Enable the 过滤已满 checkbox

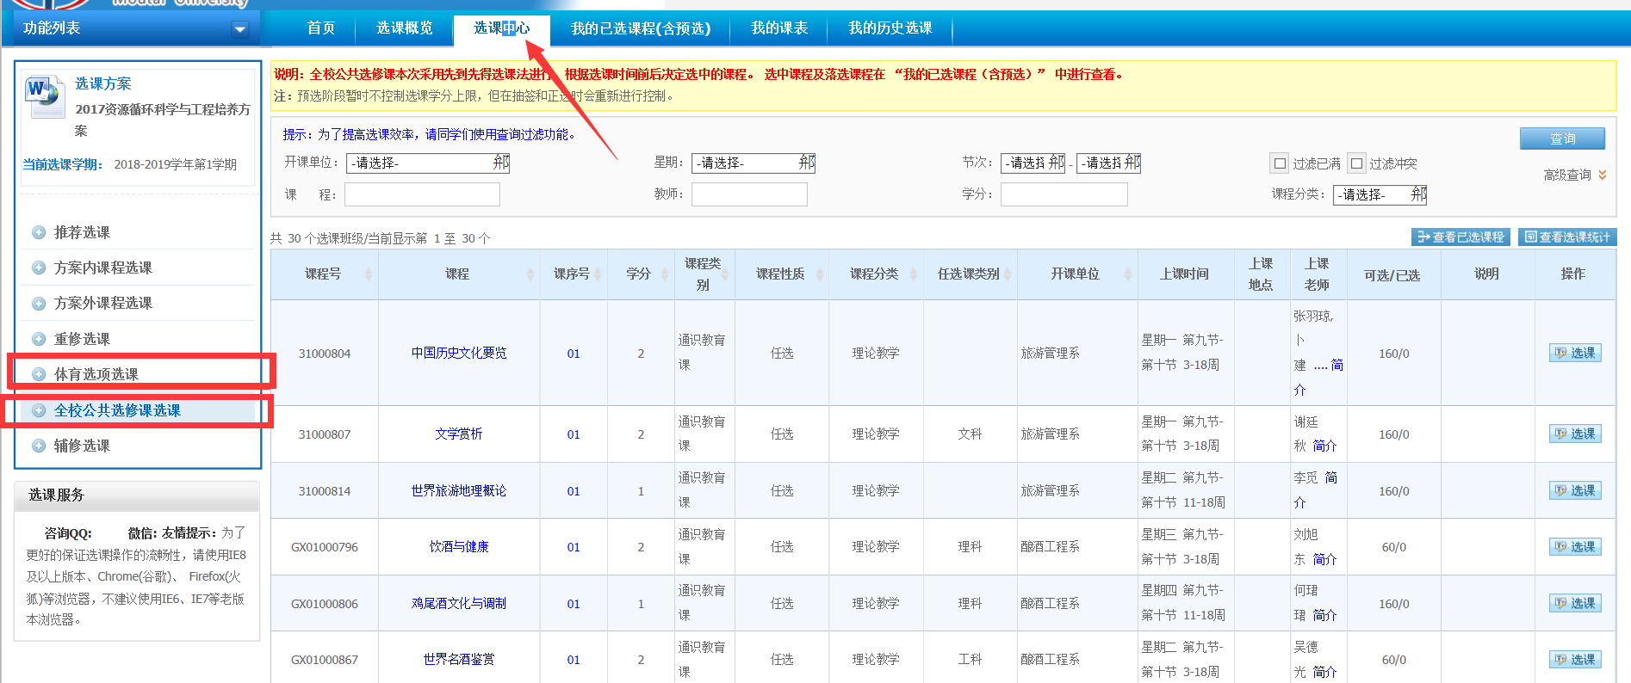pyautogui.click(x=1280, y=163)
